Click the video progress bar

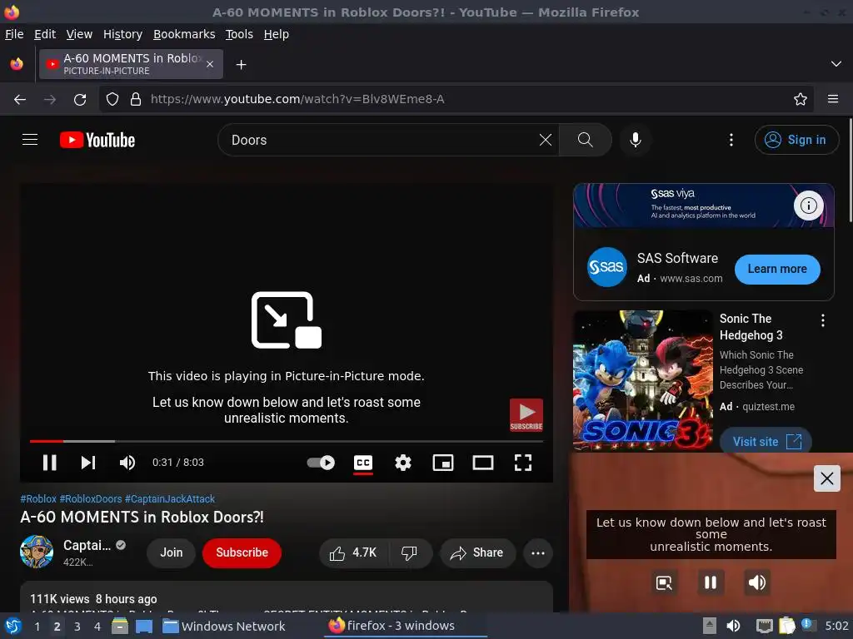coord(287,441)
